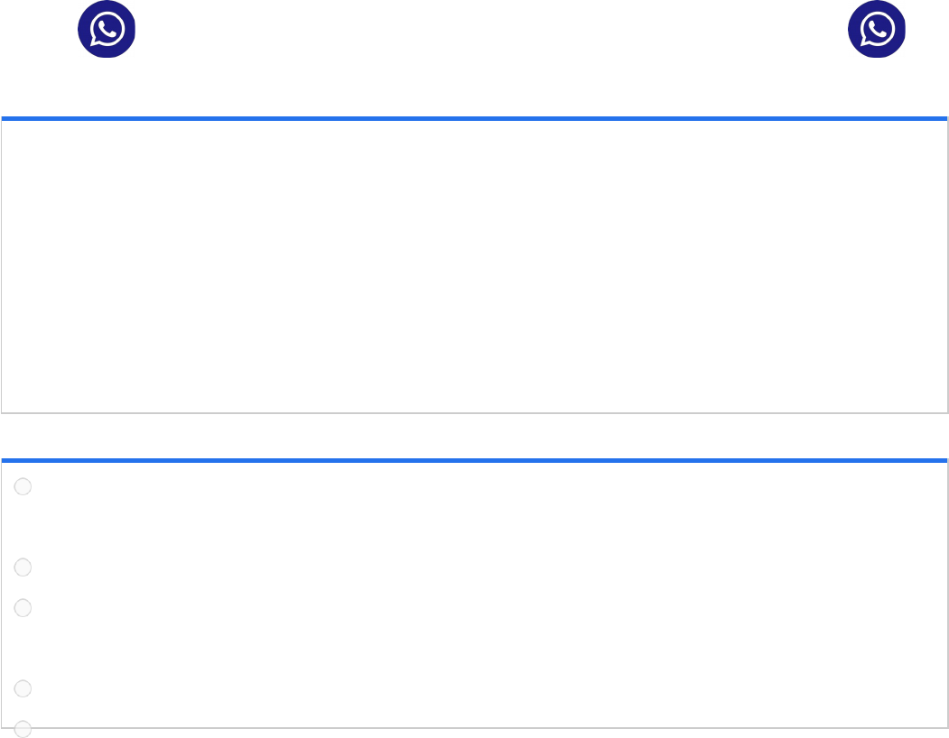
Task: Click the blue top border of options panel
Action: click(x=474, y=460)
